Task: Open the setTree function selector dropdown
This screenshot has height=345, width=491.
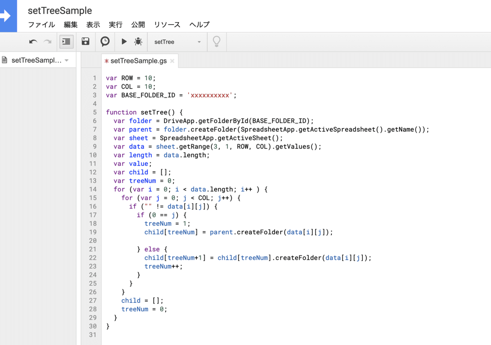Action: (x=177, y=42)
